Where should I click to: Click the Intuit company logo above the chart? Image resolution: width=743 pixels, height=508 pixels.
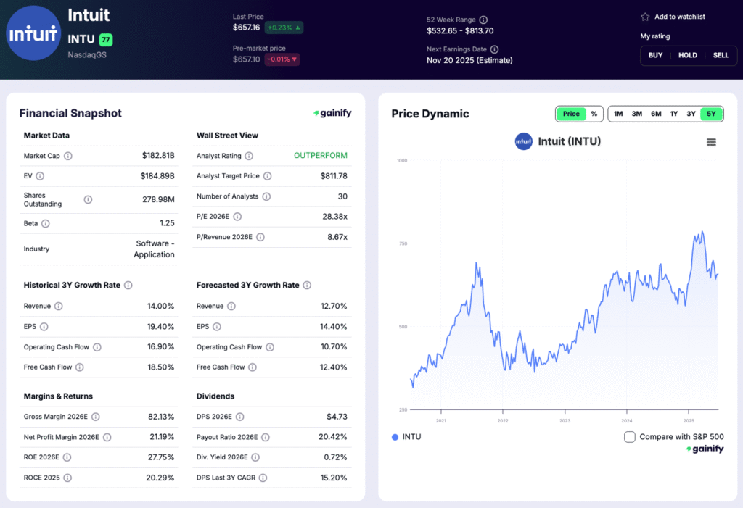pyautogui.click(x=524, y=141)
